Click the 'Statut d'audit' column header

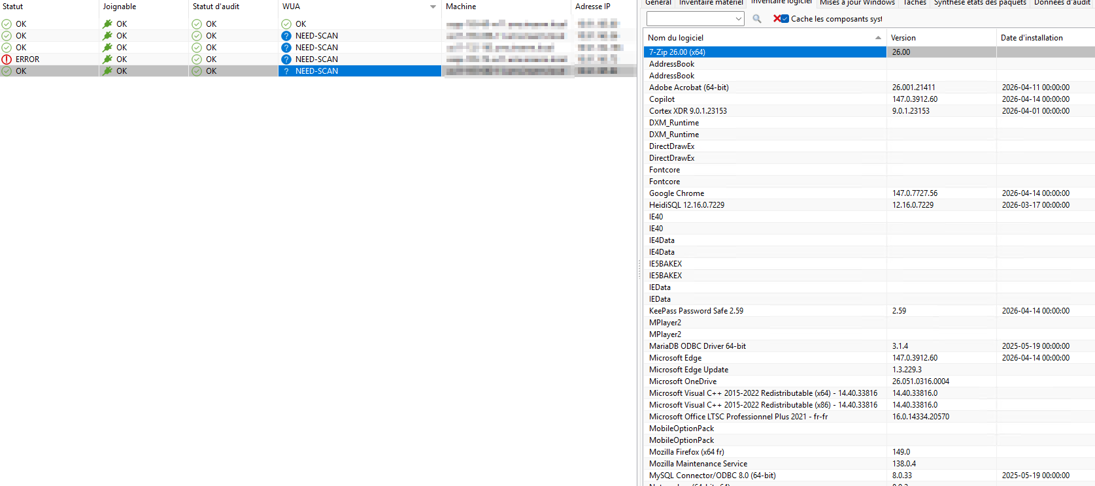click(216, 7)
